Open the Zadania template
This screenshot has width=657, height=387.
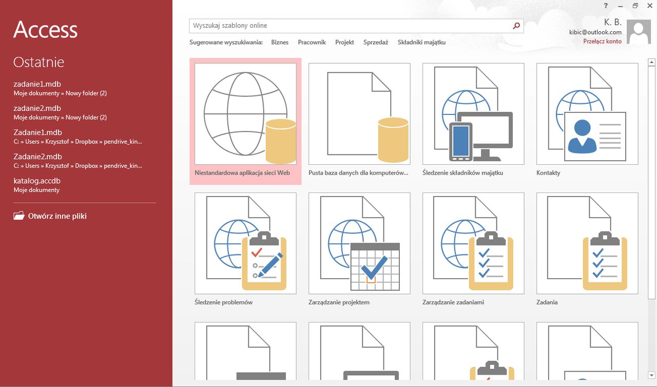tap(587, 249)
